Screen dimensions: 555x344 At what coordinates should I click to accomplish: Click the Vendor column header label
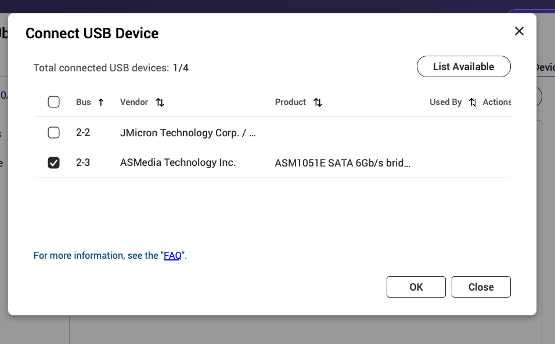134,102
